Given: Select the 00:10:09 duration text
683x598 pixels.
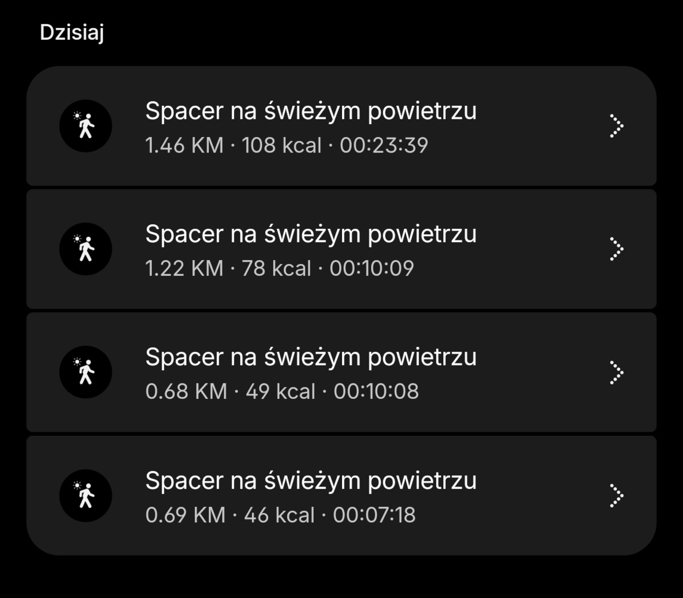Looking at the screenshot, I should [372, 269].
